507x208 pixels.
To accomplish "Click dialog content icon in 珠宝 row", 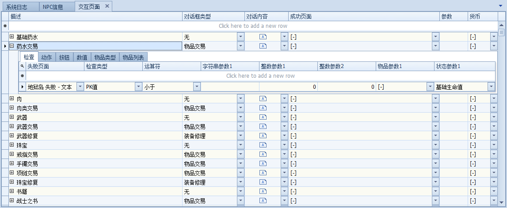I will (x=263, y=145).
